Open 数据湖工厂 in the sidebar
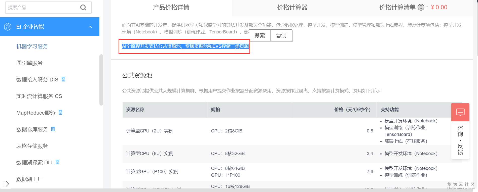 29,179
